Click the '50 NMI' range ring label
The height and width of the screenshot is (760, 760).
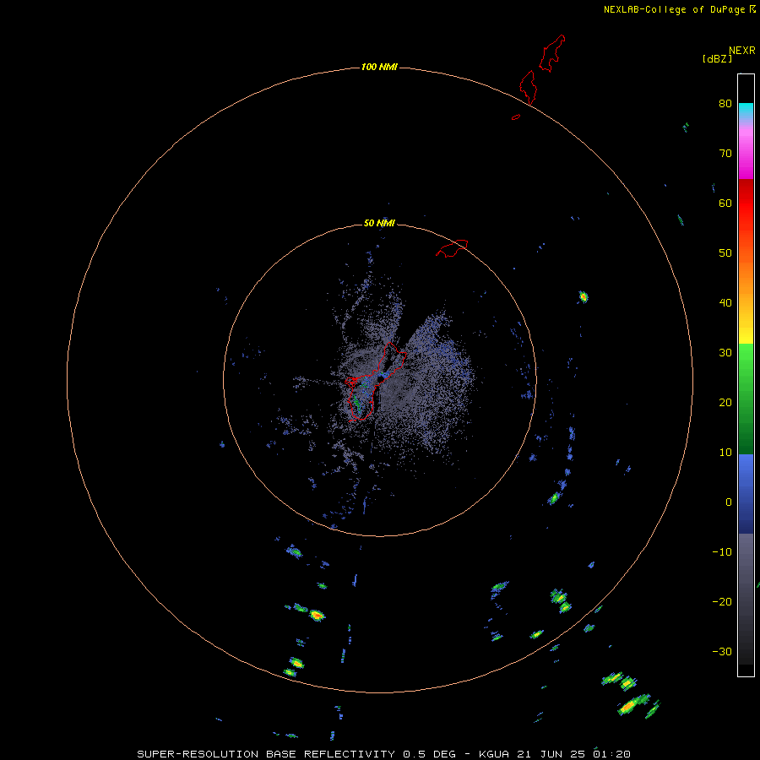coord(379,224)
